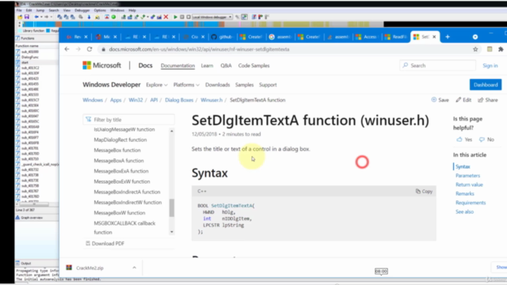Go back with the browser back arrow
This screenshot has height=285, width=507.
(67, 49)
